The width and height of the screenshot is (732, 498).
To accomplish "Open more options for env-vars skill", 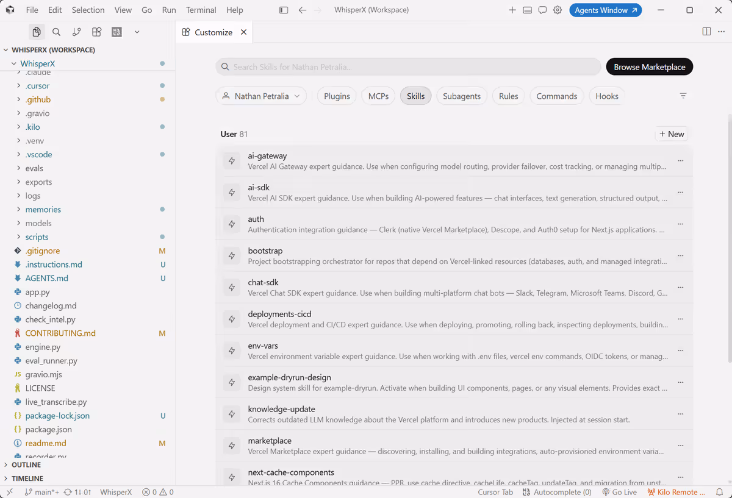I will click(681, 351).
